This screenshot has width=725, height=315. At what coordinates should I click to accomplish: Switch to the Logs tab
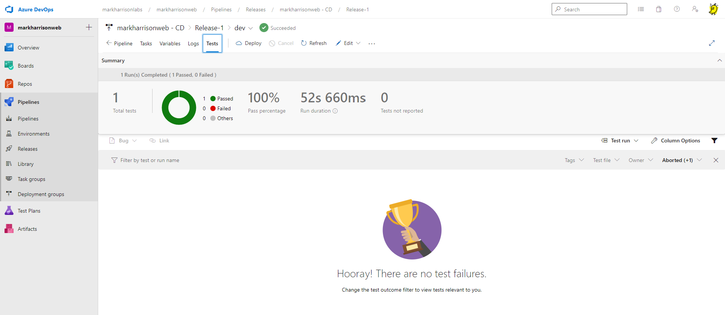click(193, 43)
